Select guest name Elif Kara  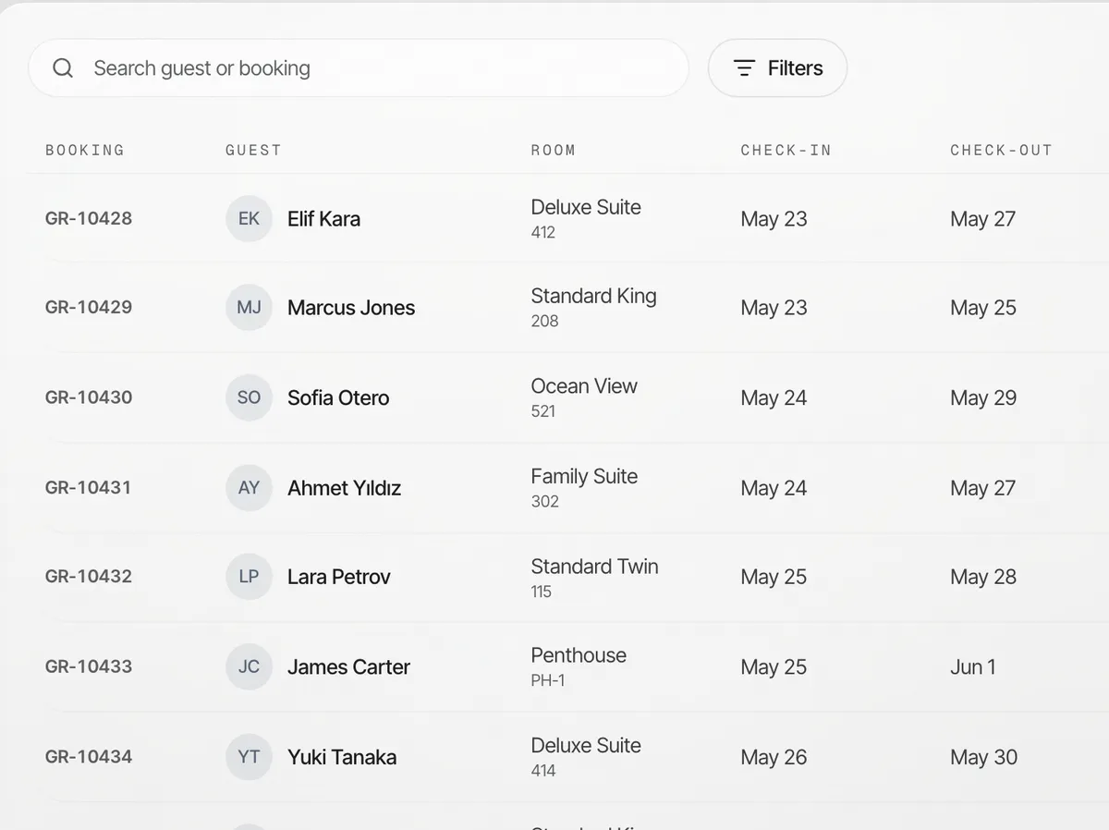coord(323,219)
